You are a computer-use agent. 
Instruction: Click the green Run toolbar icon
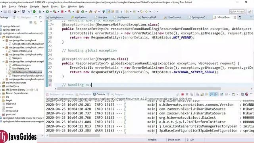pyautogui.click(x=47, y=12)
